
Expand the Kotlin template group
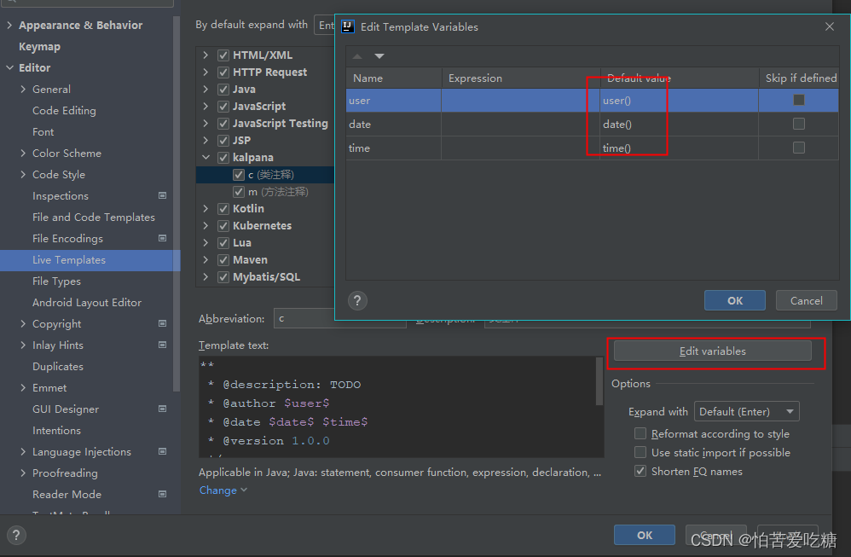tap(206, 208)
